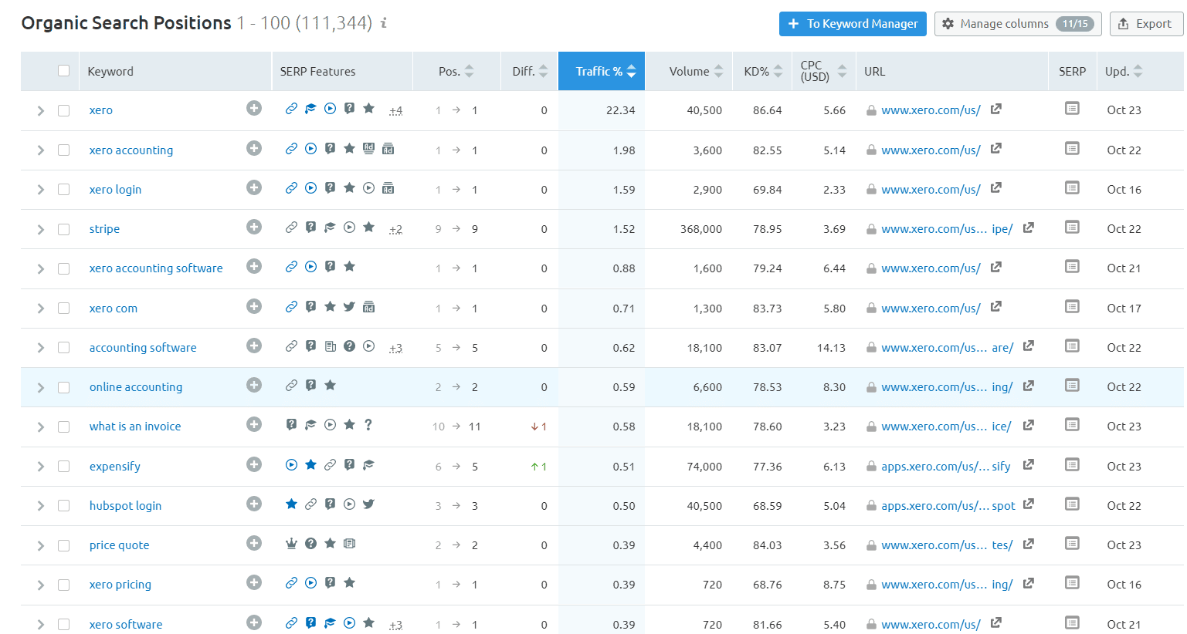Add 'xero accounting' via plus icon
The width and height of the screenshot is (1187, 634).
click(254, 148)
